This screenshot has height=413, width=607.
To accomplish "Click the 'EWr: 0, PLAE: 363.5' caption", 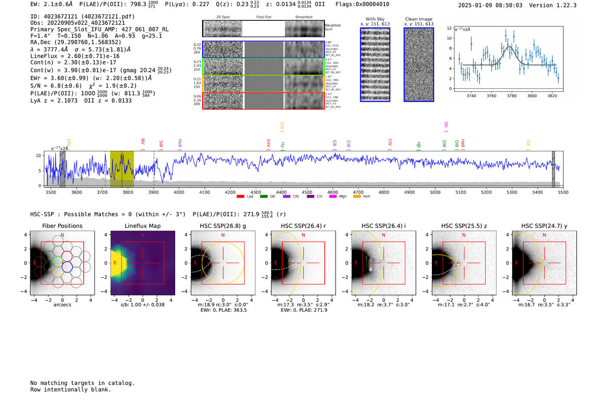I will 223,310.
